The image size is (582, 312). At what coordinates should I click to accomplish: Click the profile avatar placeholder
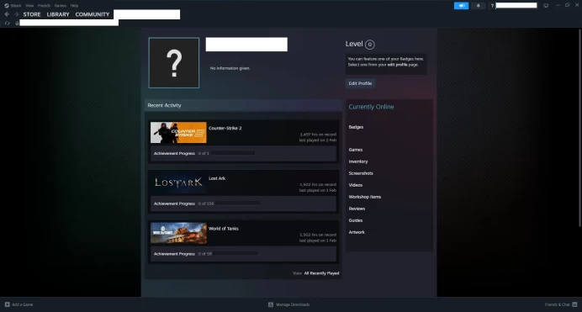pyautogui.click(x=174, y=63)
